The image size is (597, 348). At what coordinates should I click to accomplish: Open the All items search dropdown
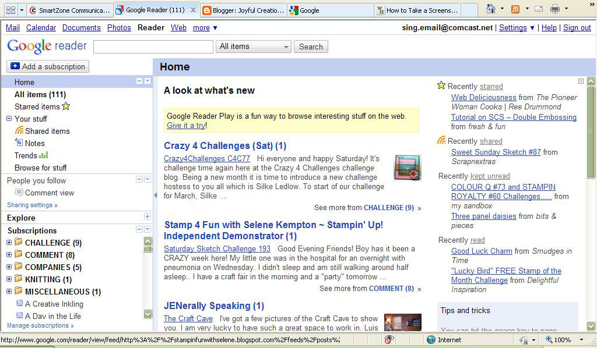click(x=254, y=47)
